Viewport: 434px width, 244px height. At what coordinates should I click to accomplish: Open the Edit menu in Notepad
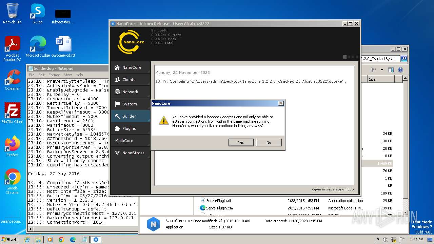coord(41,75)
